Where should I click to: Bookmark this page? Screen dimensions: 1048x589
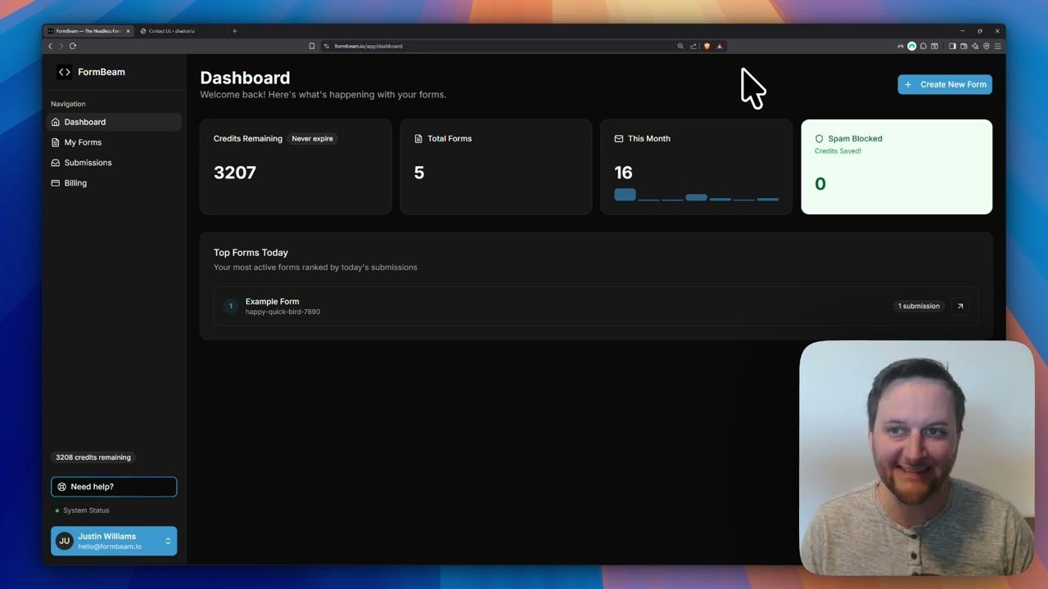[311, 46]
